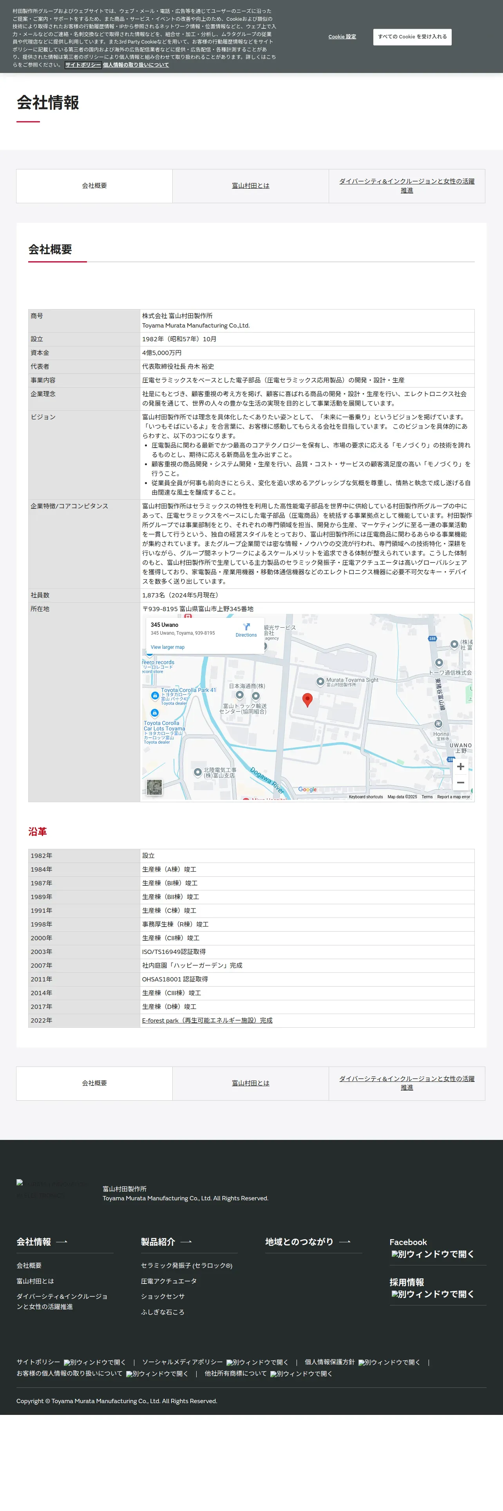Click new-window icon after 他社所有商標について
Screen dimensions: 503x1511
[301, 1374]
